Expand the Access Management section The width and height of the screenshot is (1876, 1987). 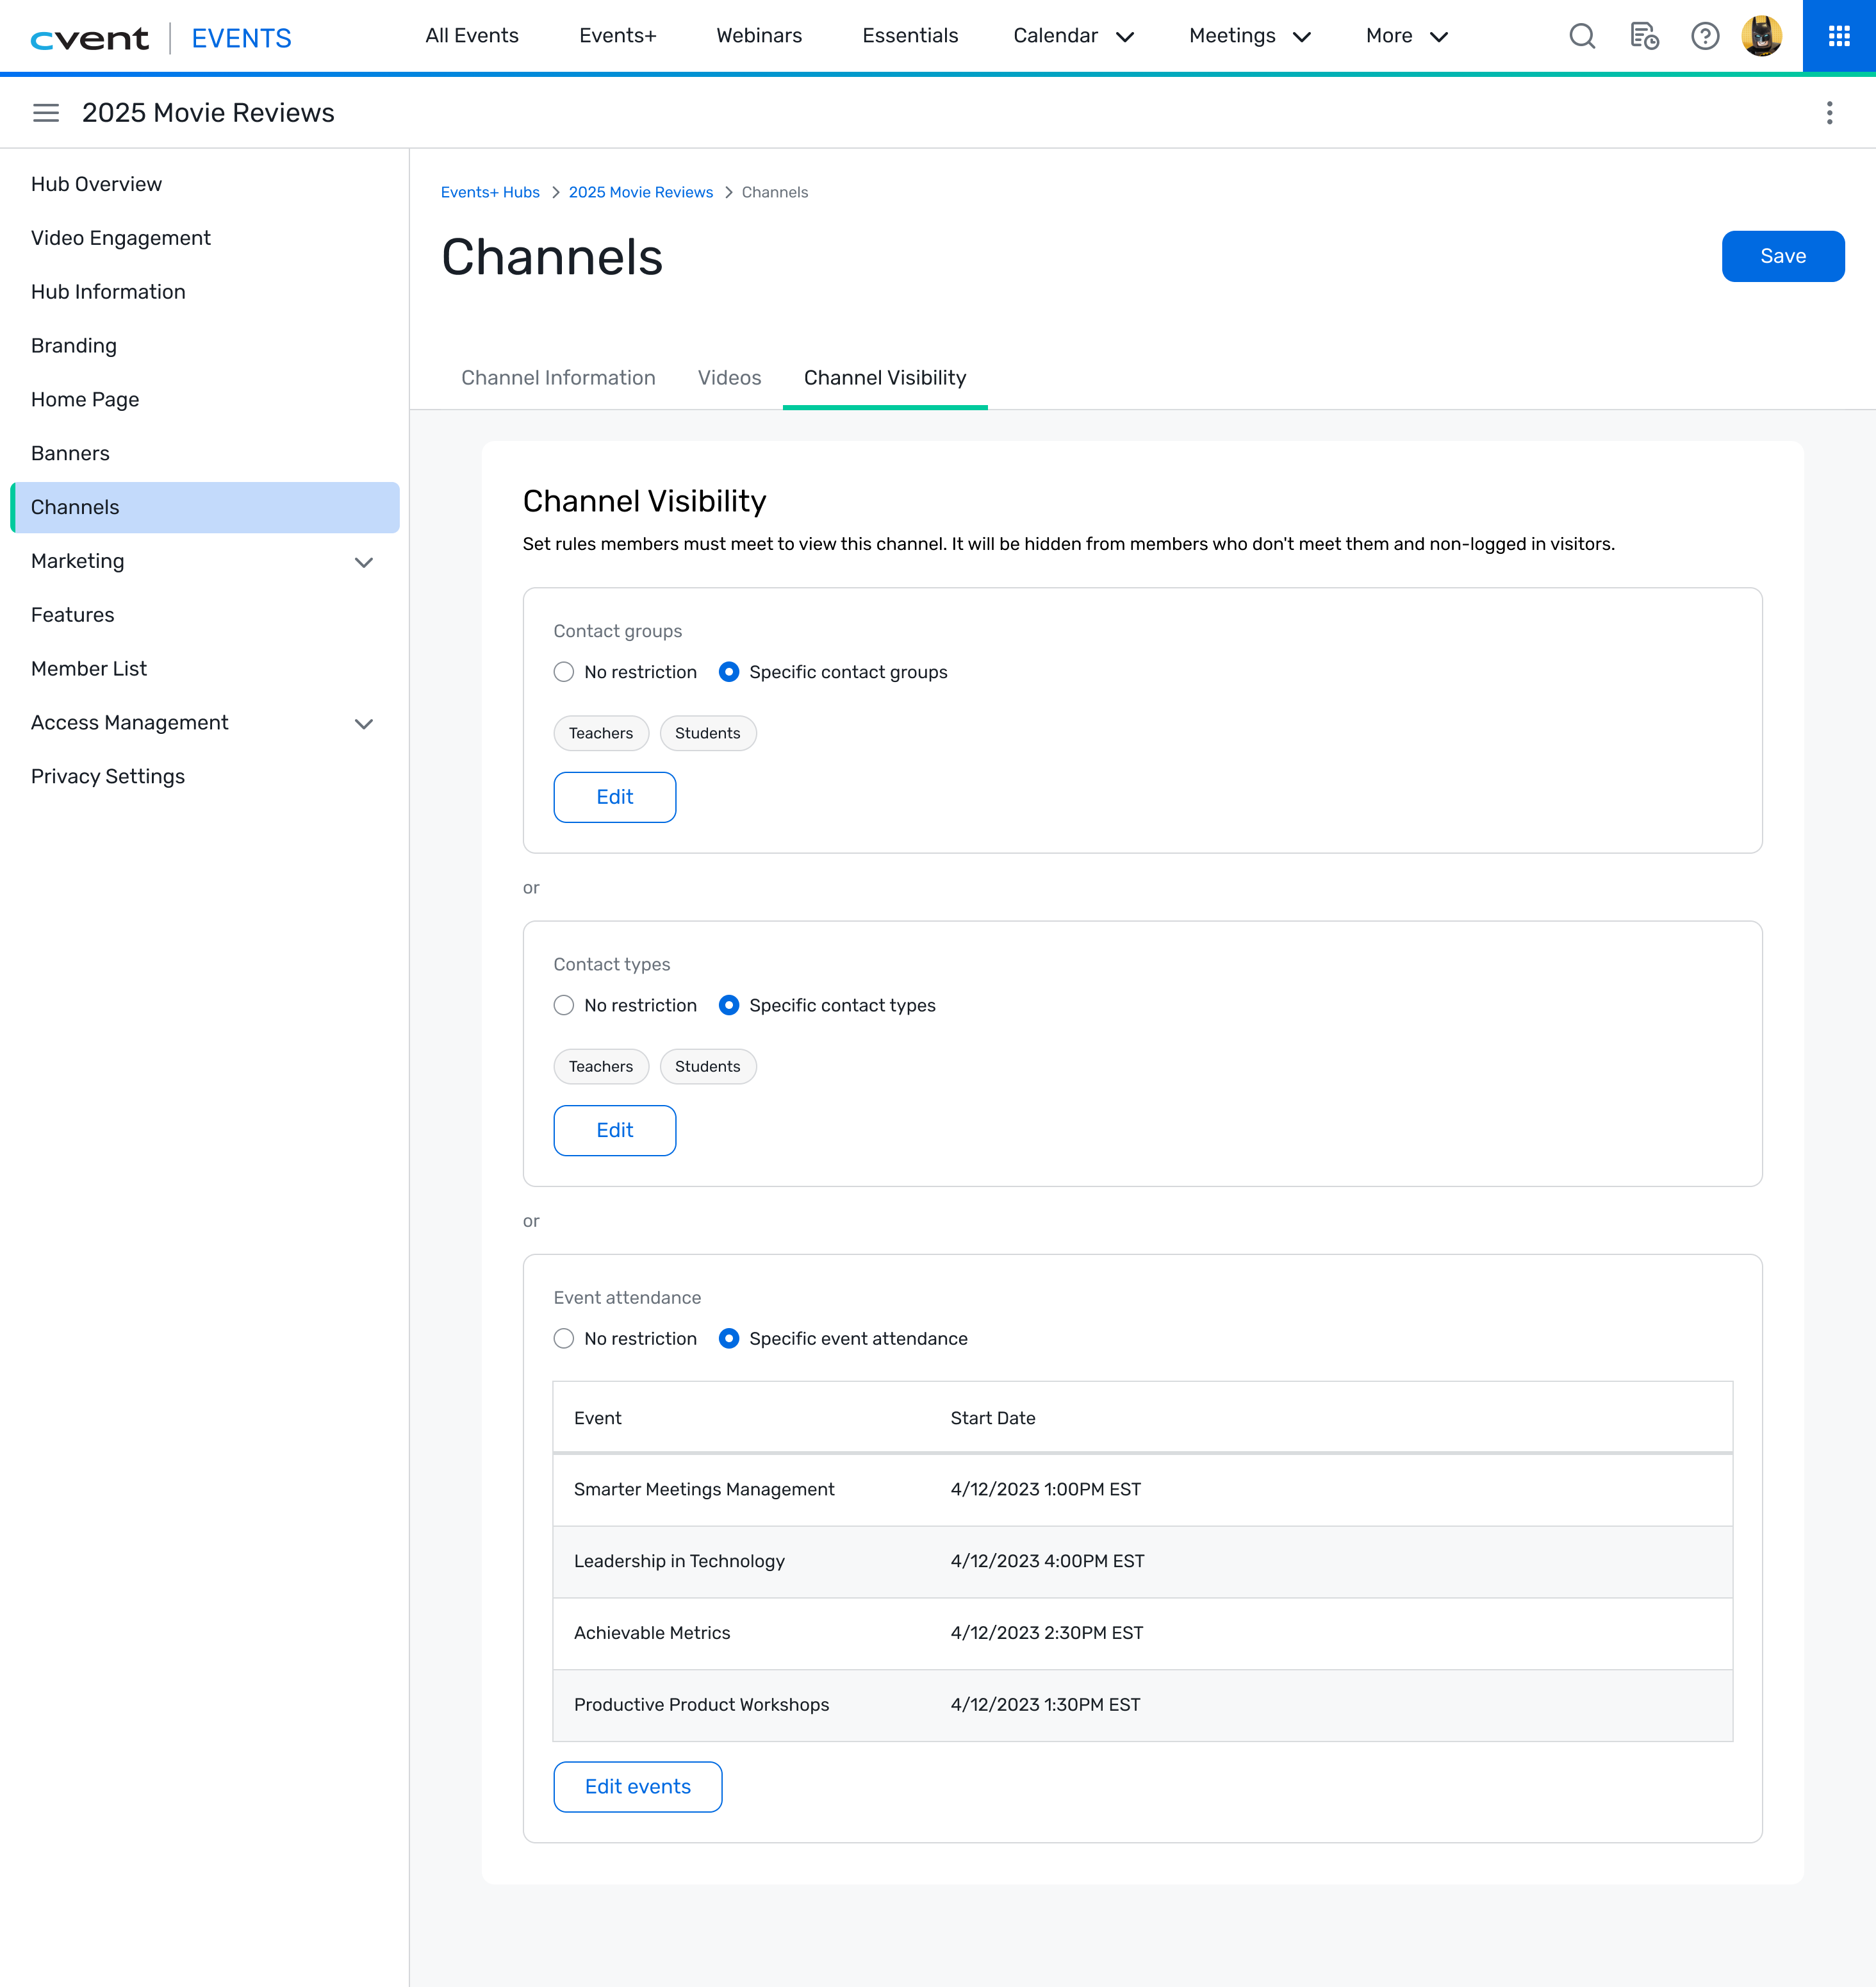click(364, 724)
